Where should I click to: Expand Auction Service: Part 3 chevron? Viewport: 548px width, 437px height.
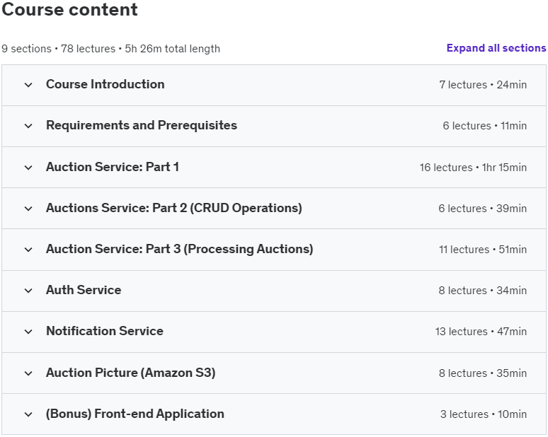28,250
